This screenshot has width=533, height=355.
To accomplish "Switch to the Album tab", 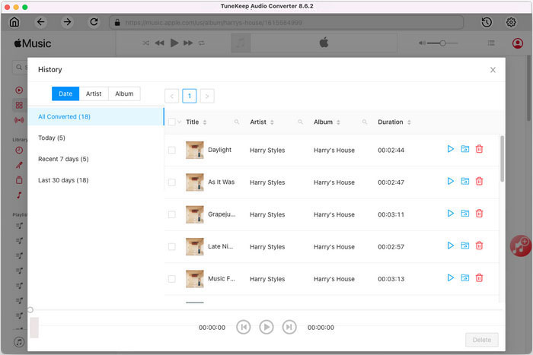I will tap(124, 94).
